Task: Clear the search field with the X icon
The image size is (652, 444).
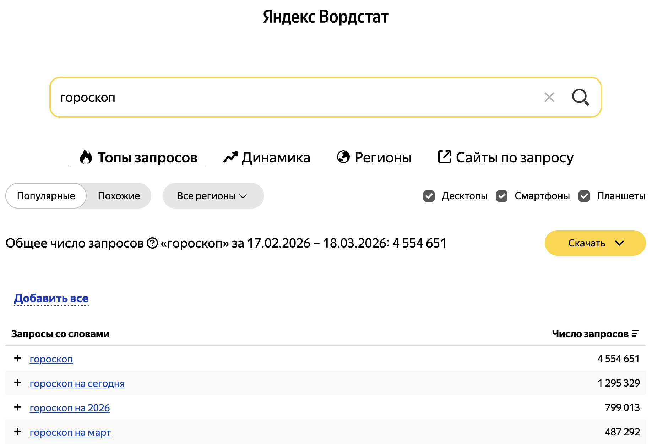Action: coord(549,97)
